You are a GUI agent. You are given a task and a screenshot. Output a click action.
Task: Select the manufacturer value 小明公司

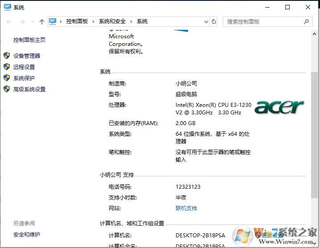[x=186, y=83]
